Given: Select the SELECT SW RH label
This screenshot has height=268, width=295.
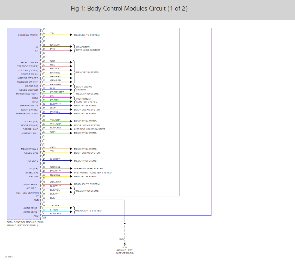Looking at the screenshot, I should click(x=29, y=63).
